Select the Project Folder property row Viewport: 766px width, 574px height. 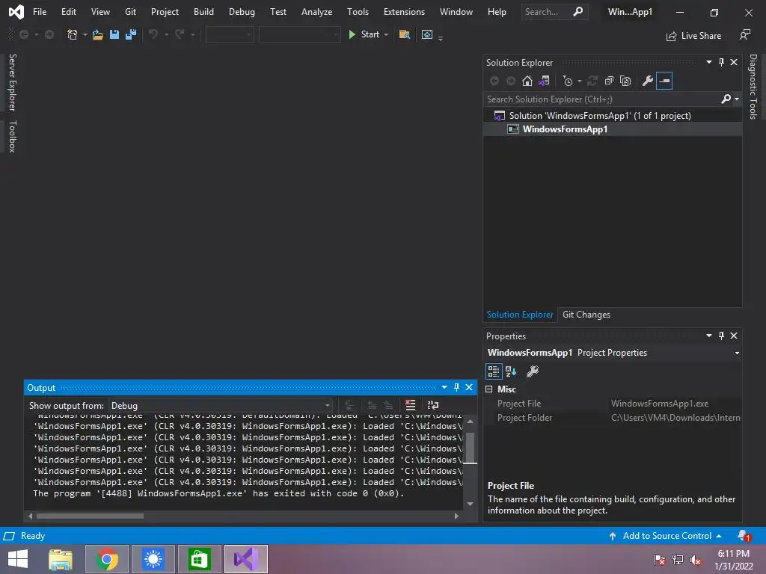pos(613,418)
